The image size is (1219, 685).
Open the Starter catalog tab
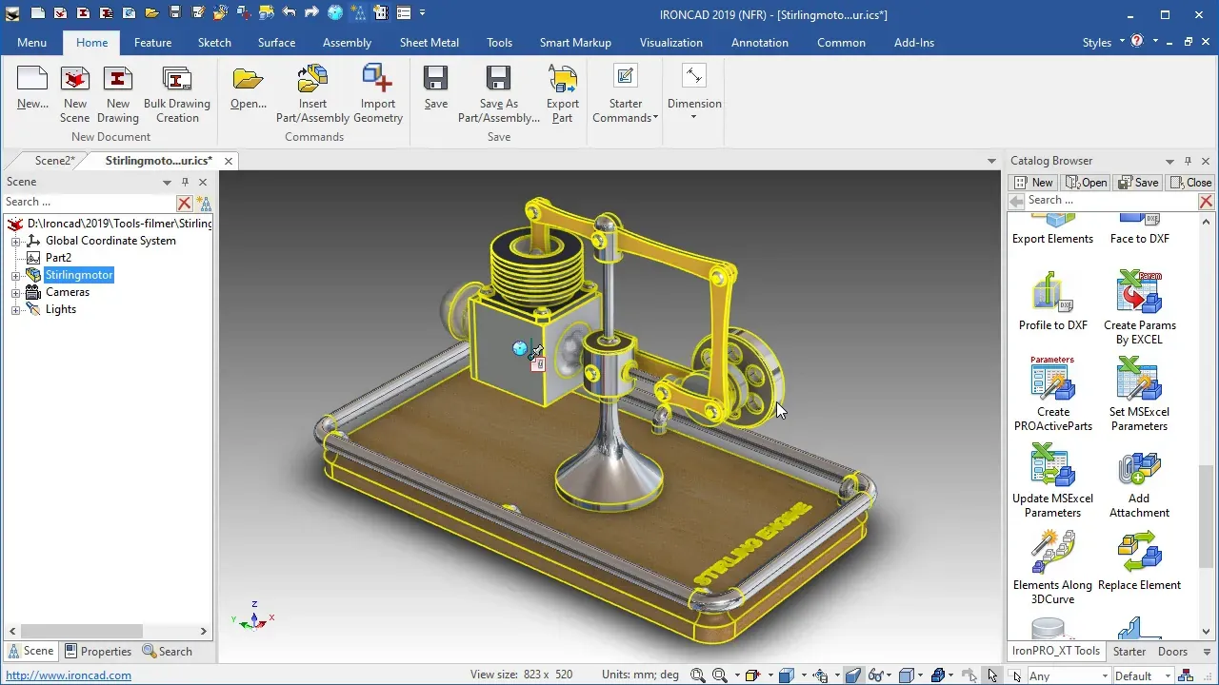point(1129,652)
